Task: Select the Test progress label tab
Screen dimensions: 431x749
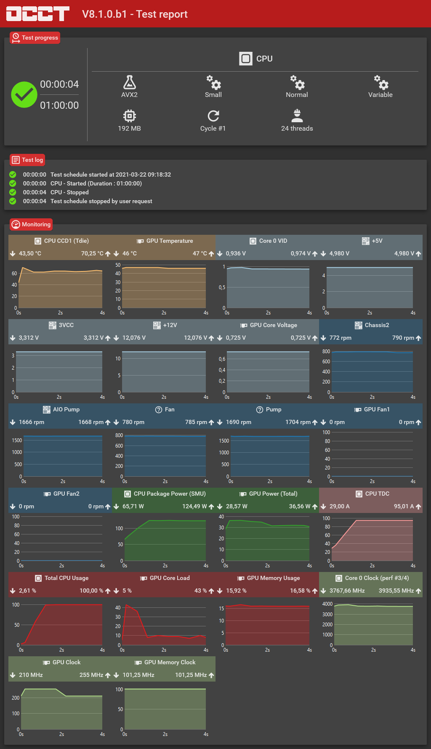Action: click(x=35, y=38)
